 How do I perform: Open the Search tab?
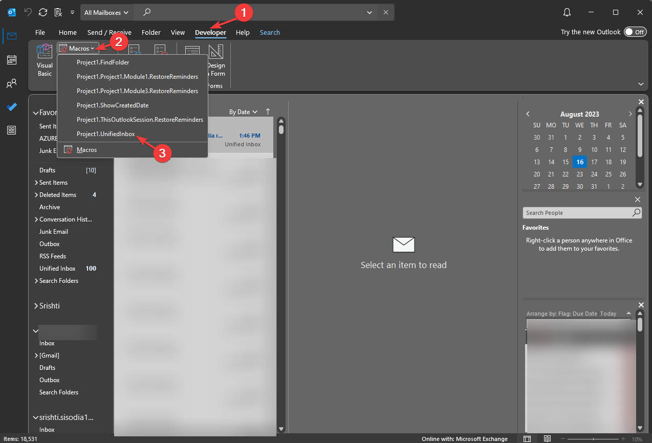(270, 32)
